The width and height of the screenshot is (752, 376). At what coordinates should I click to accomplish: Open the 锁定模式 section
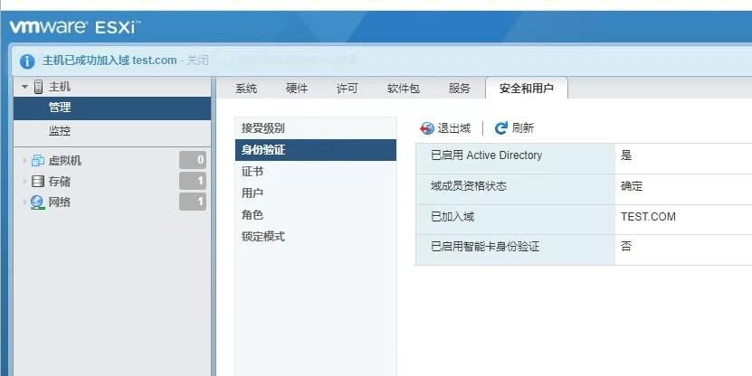316,237
